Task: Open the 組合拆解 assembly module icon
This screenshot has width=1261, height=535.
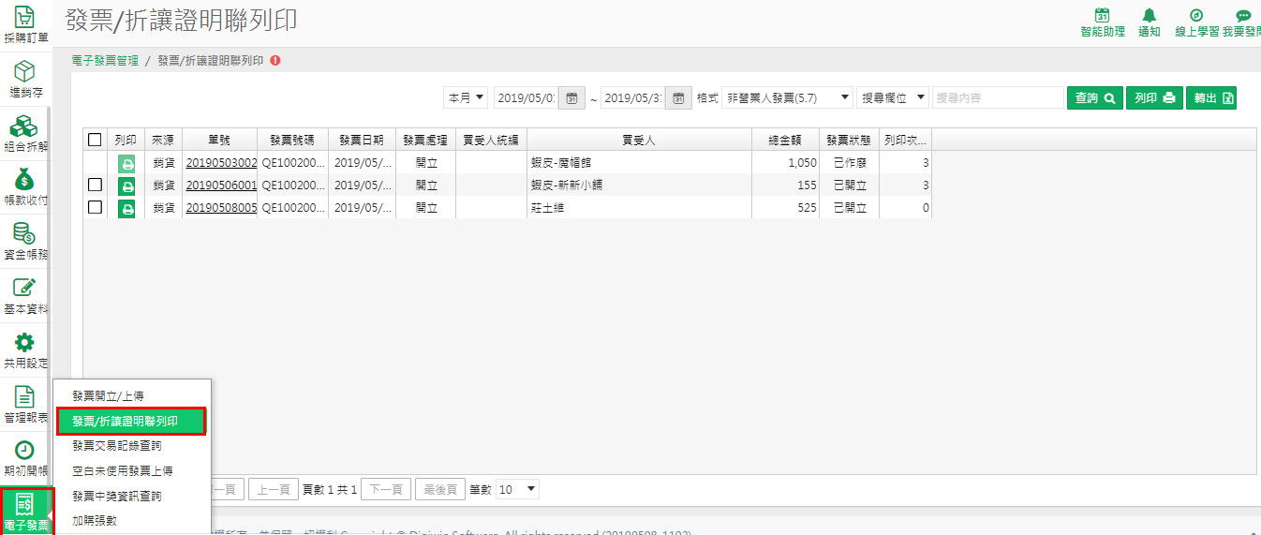Action: tap(24, 133)
